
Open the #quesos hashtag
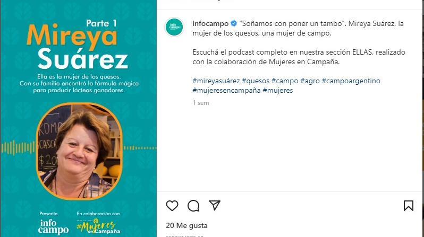point(256,81)
